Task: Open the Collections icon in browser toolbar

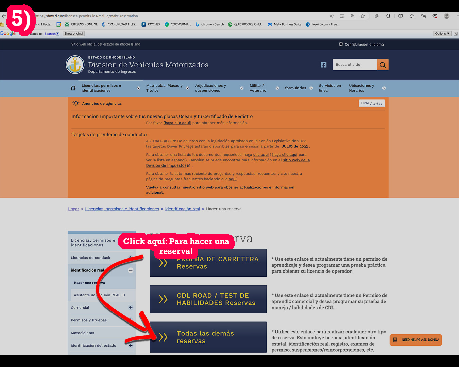Action: coord(423,16)
